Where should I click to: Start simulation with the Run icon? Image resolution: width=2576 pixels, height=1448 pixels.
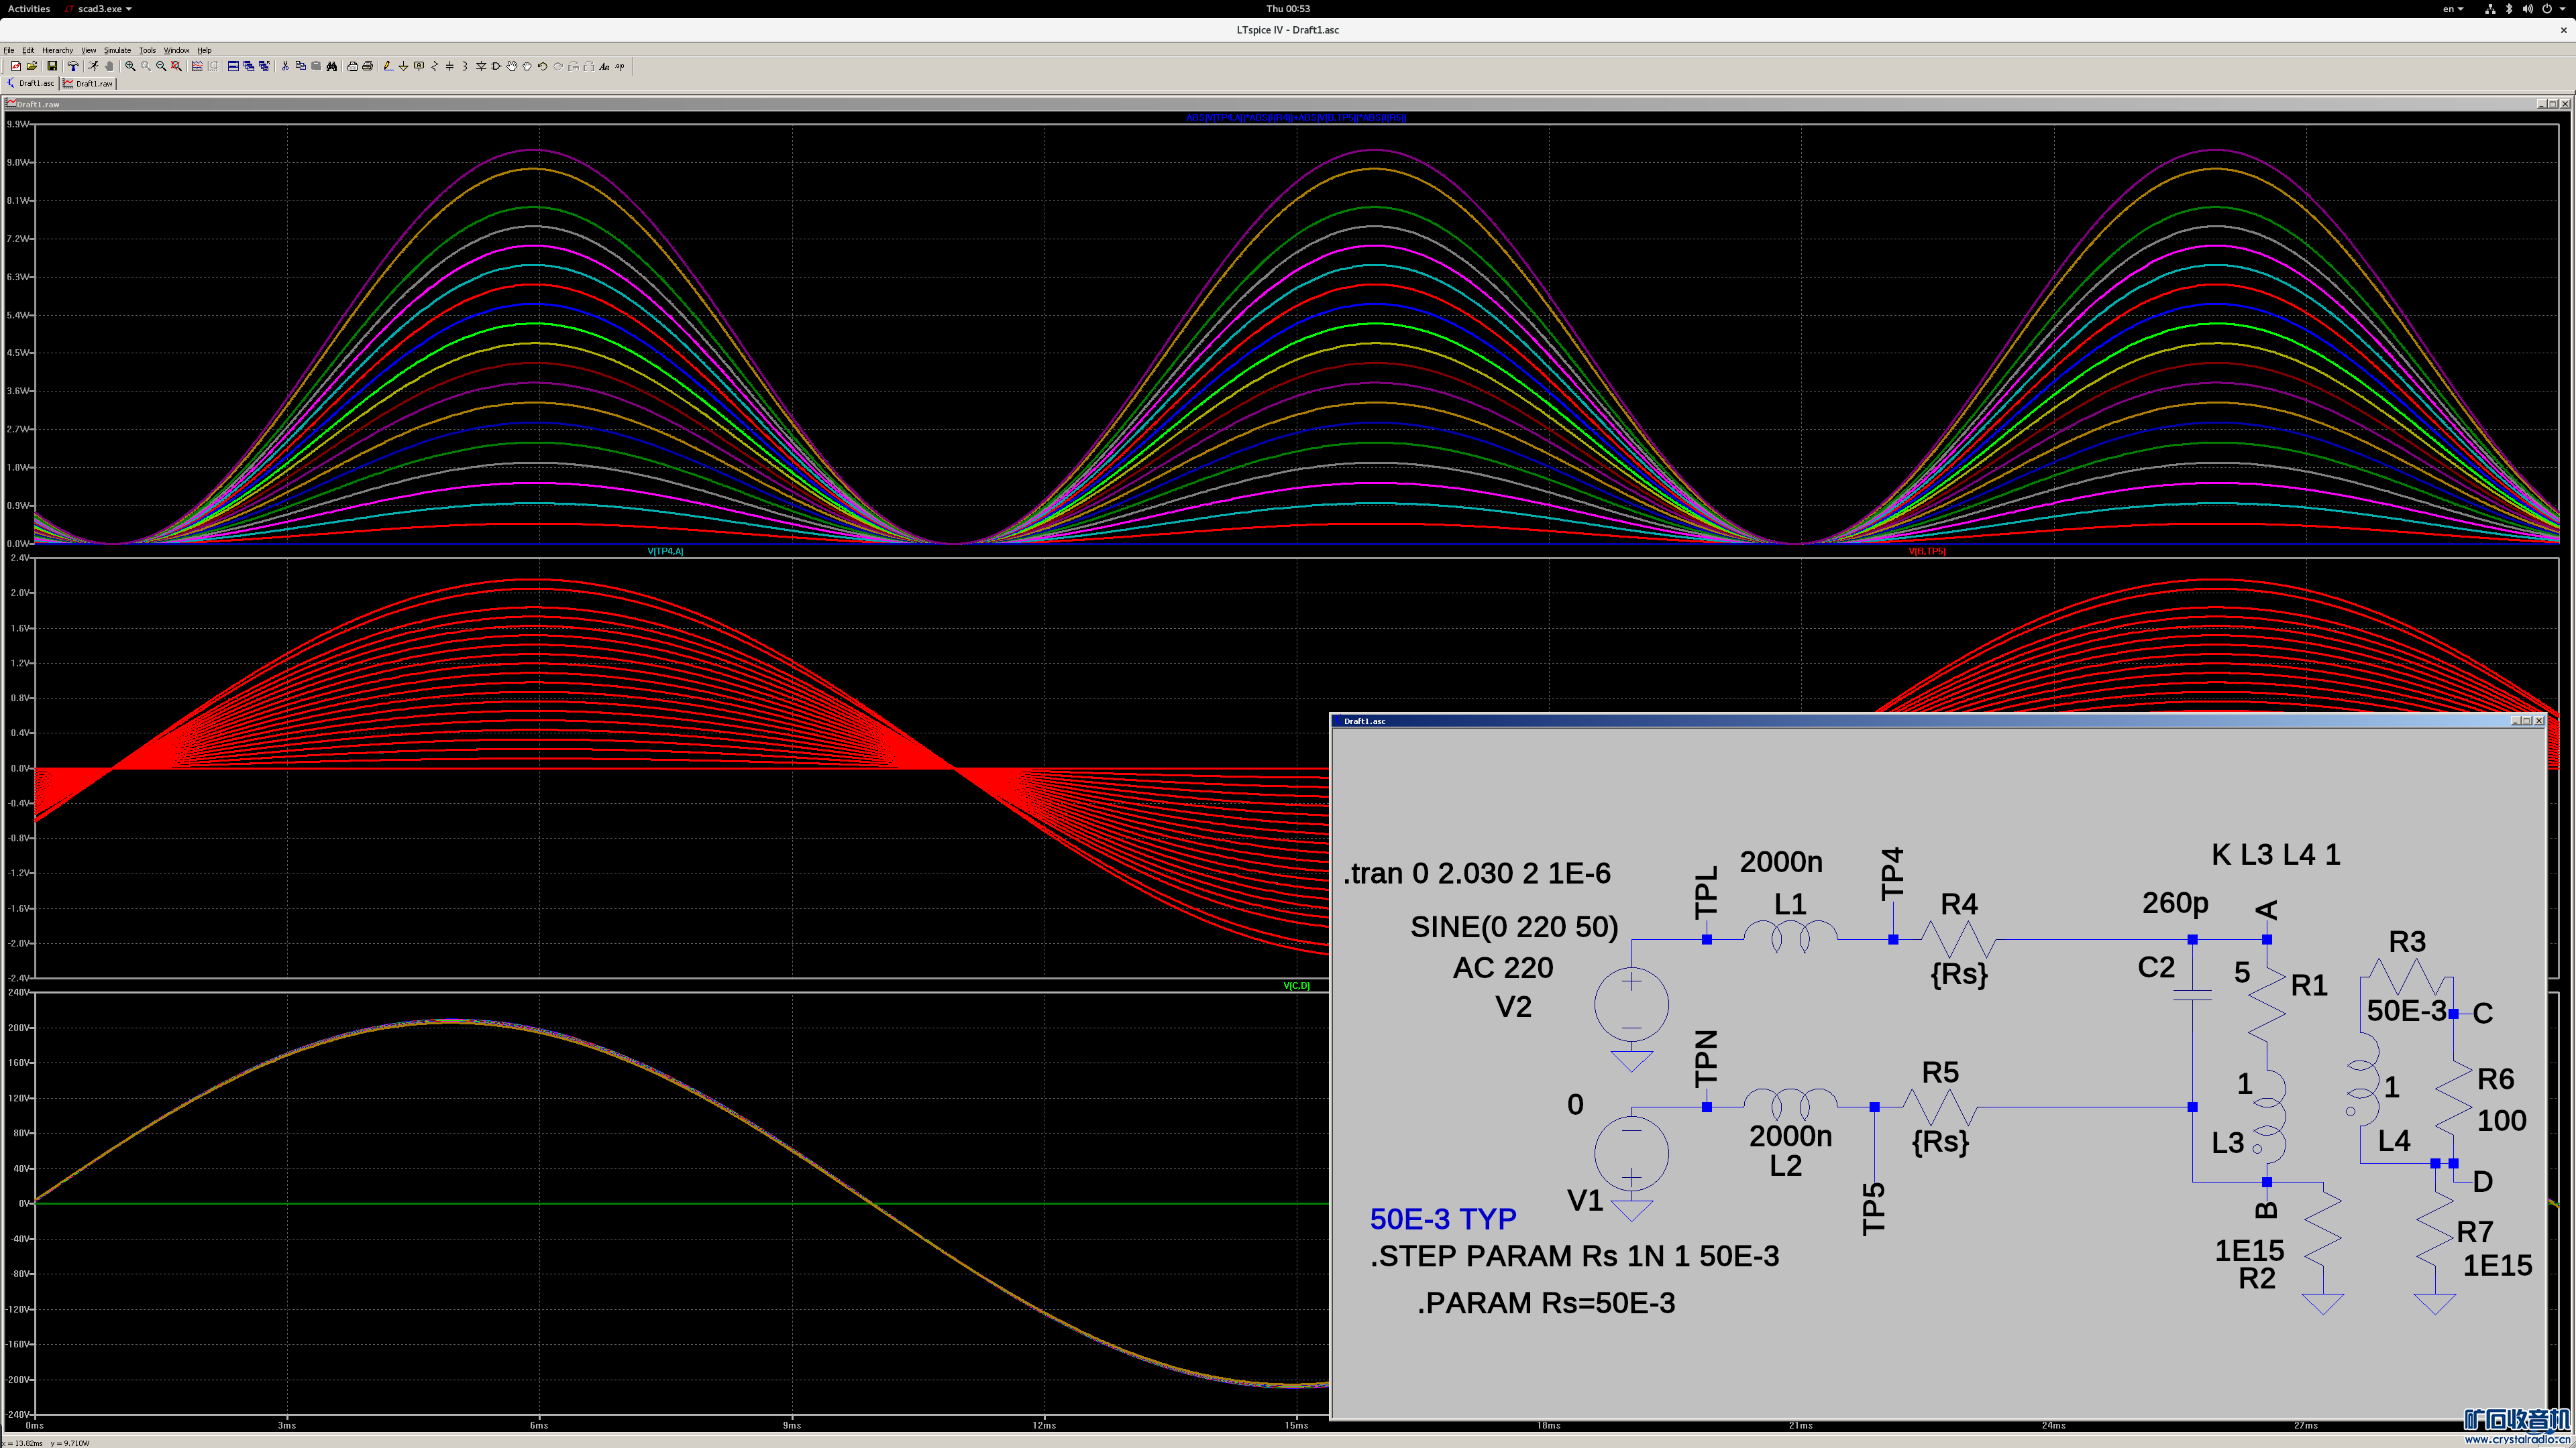(93, 66)
